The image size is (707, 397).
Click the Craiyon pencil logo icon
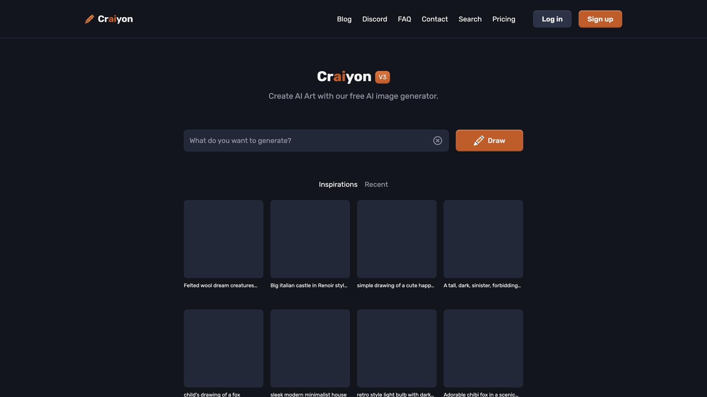tap(89, 19)
